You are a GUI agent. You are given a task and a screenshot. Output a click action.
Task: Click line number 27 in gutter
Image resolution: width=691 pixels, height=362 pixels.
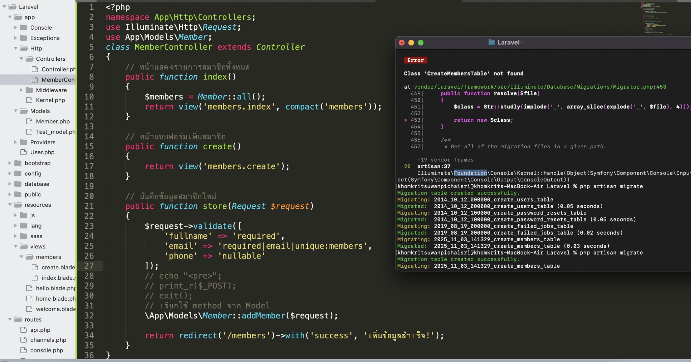(89, 266)
